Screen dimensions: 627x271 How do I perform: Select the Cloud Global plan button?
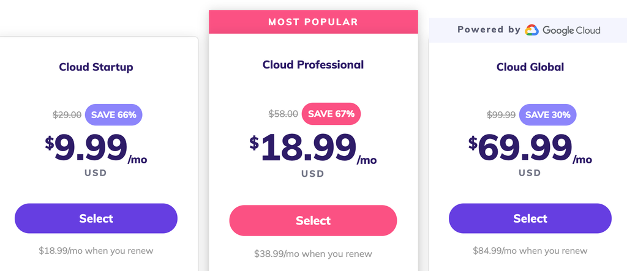[530, 218]
